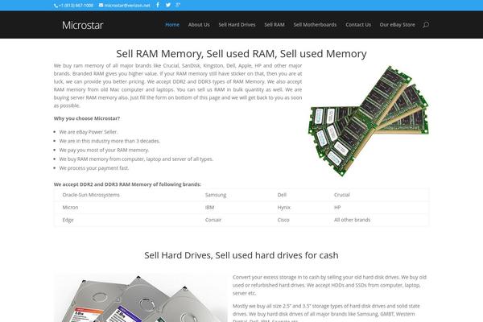Click the Microstar site logo
Viewport: 483px width, 322px height.
(x=83, y=25)
